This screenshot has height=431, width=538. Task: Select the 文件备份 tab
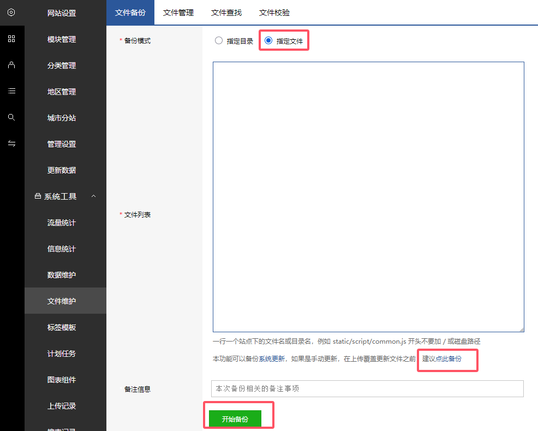(130, 13)
